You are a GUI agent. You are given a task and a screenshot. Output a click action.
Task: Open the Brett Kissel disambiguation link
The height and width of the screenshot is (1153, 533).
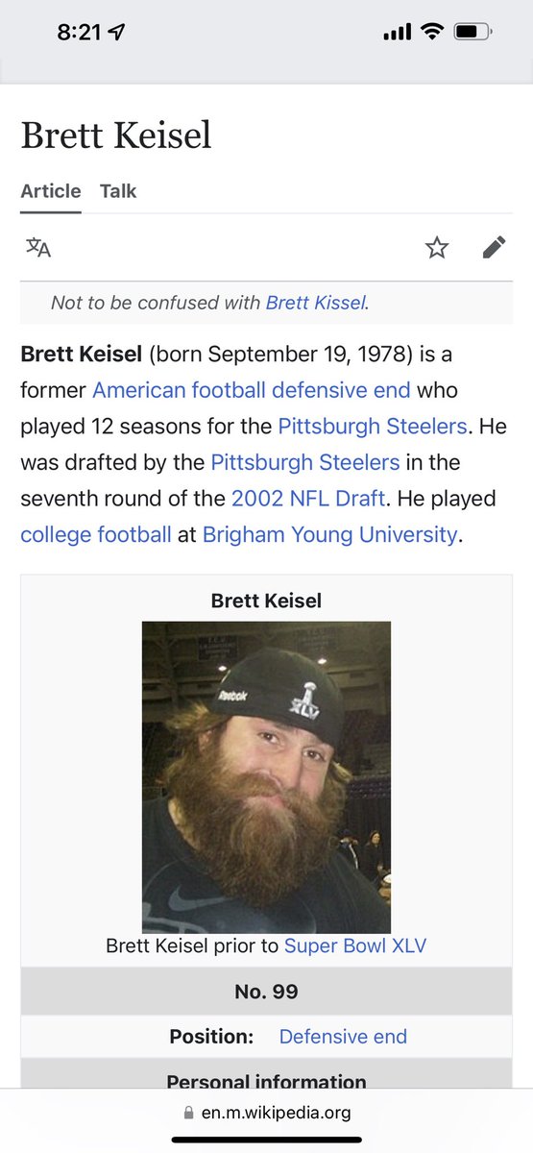(x=316, y=303)
